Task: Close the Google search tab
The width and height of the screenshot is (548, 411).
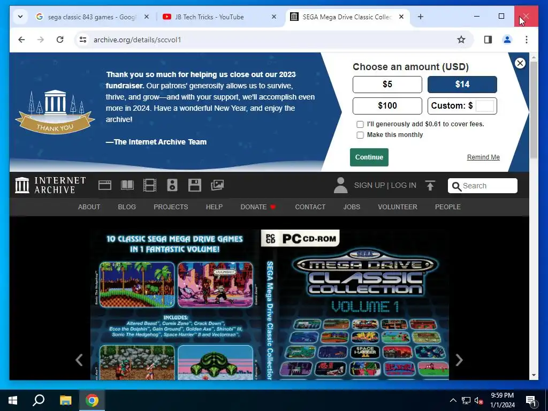Action: (147, 17)
